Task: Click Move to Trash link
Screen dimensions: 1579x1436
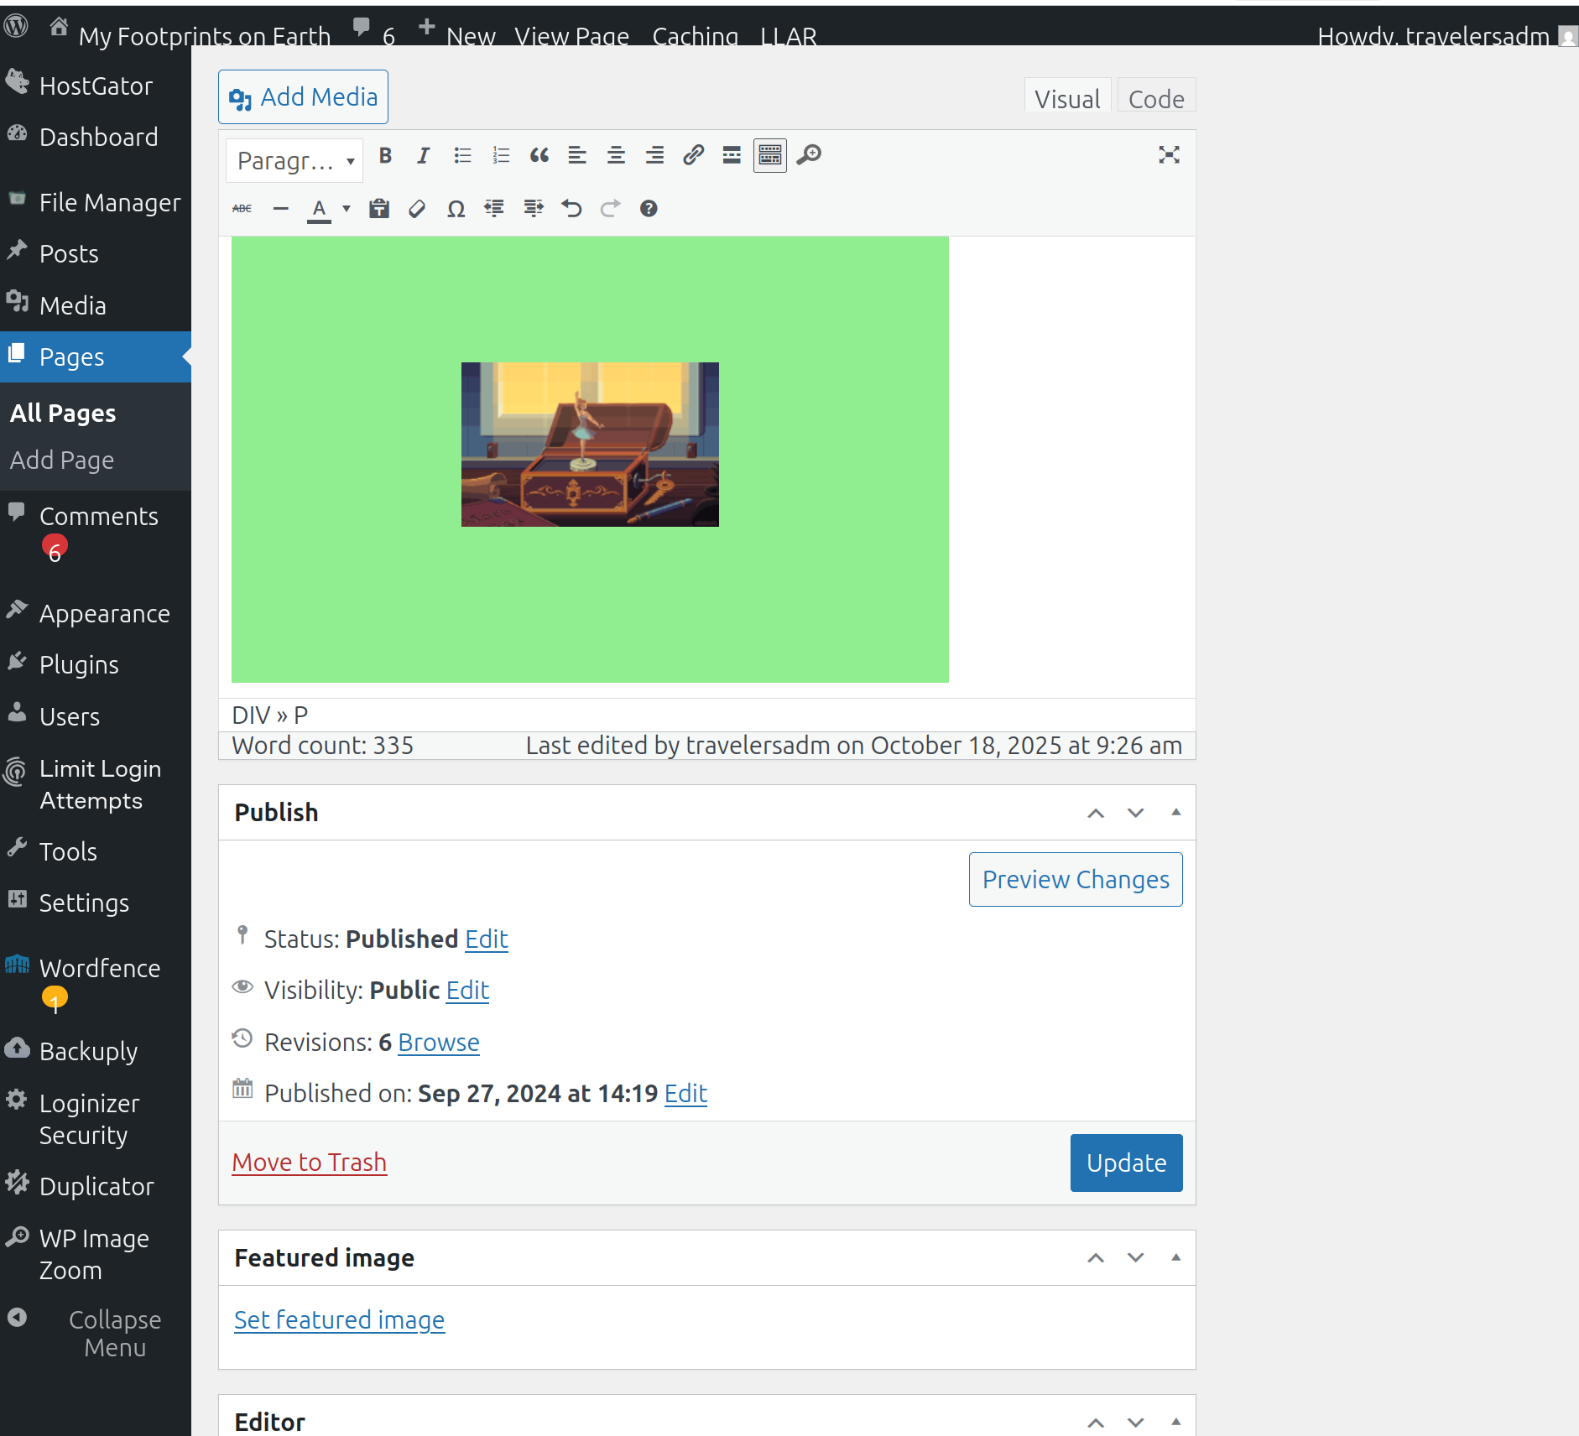Action: coord(310,1163)
